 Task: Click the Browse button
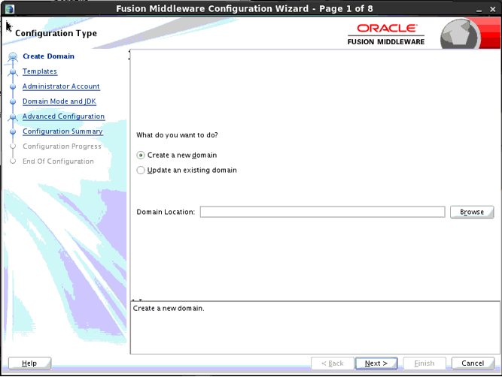click(x=472, y=212)
